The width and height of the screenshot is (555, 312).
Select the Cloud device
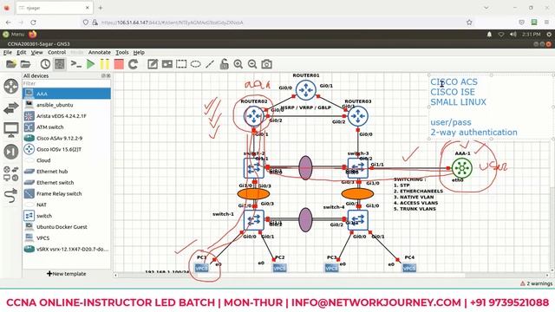pos(67,160)
